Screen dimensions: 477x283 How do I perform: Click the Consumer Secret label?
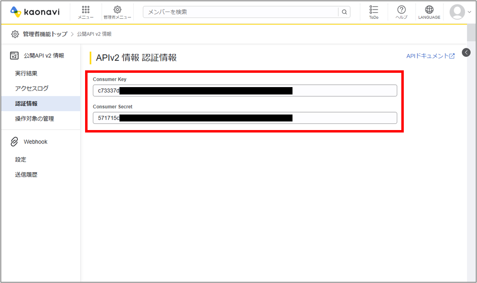click(x=112, y=107)
